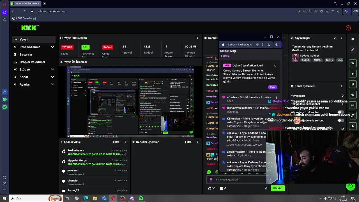
Task: Toggle the ifadelerle sohbet switch
Action: click(340, 120)
